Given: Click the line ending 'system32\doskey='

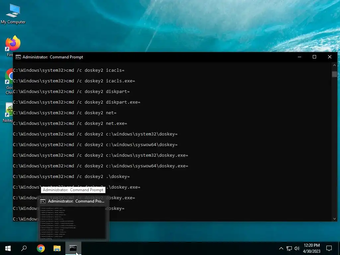Looking at the screenshot, I should click(95, 134).
